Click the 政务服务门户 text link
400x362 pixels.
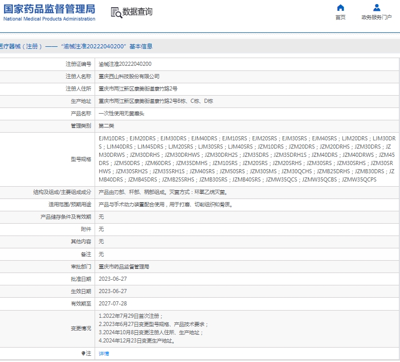point(376,17)
